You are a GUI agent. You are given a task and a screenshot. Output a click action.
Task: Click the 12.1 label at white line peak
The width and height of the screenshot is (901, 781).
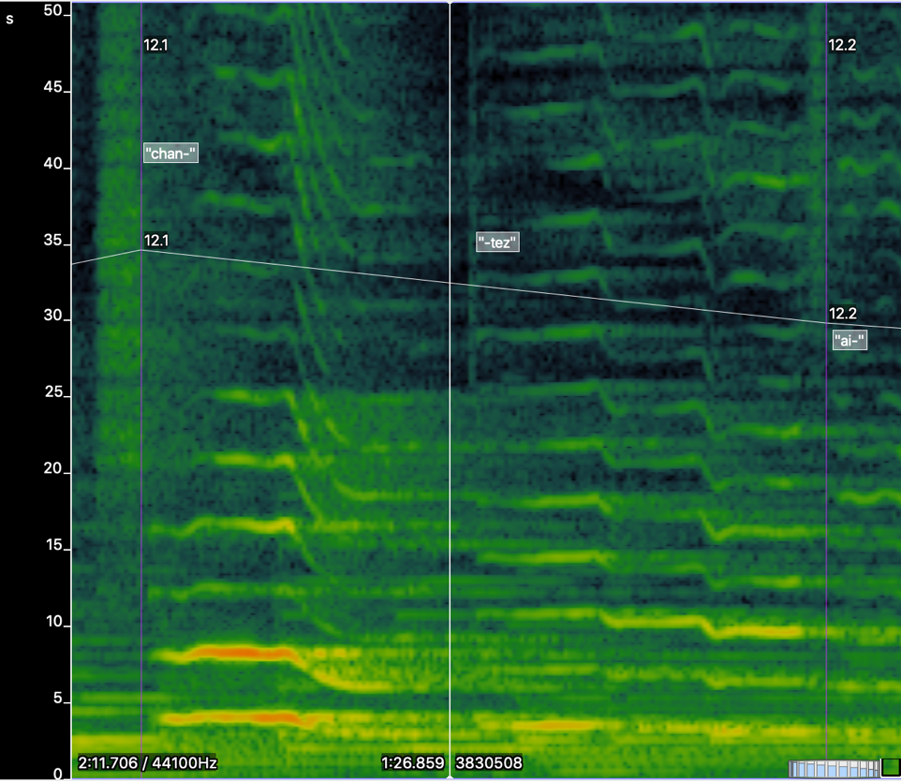point(156,242)
